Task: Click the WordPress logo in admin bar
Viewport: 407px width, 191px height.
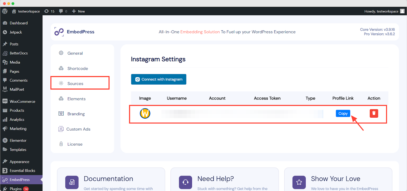Action: pyautogui.click(x=5, y=11)
